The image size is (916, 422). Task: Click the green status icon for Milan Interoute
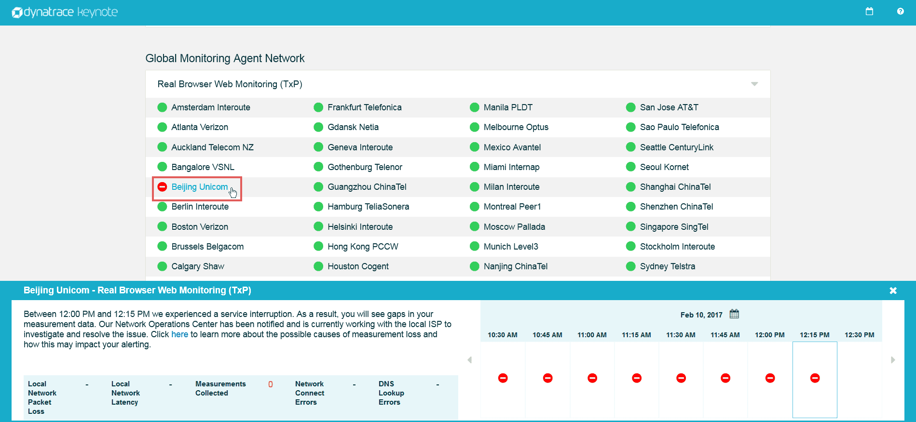475,187
